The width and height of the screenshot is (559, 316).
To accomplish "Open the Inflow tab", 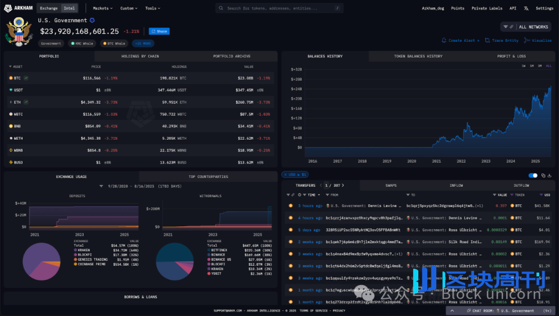I will 456,185.
